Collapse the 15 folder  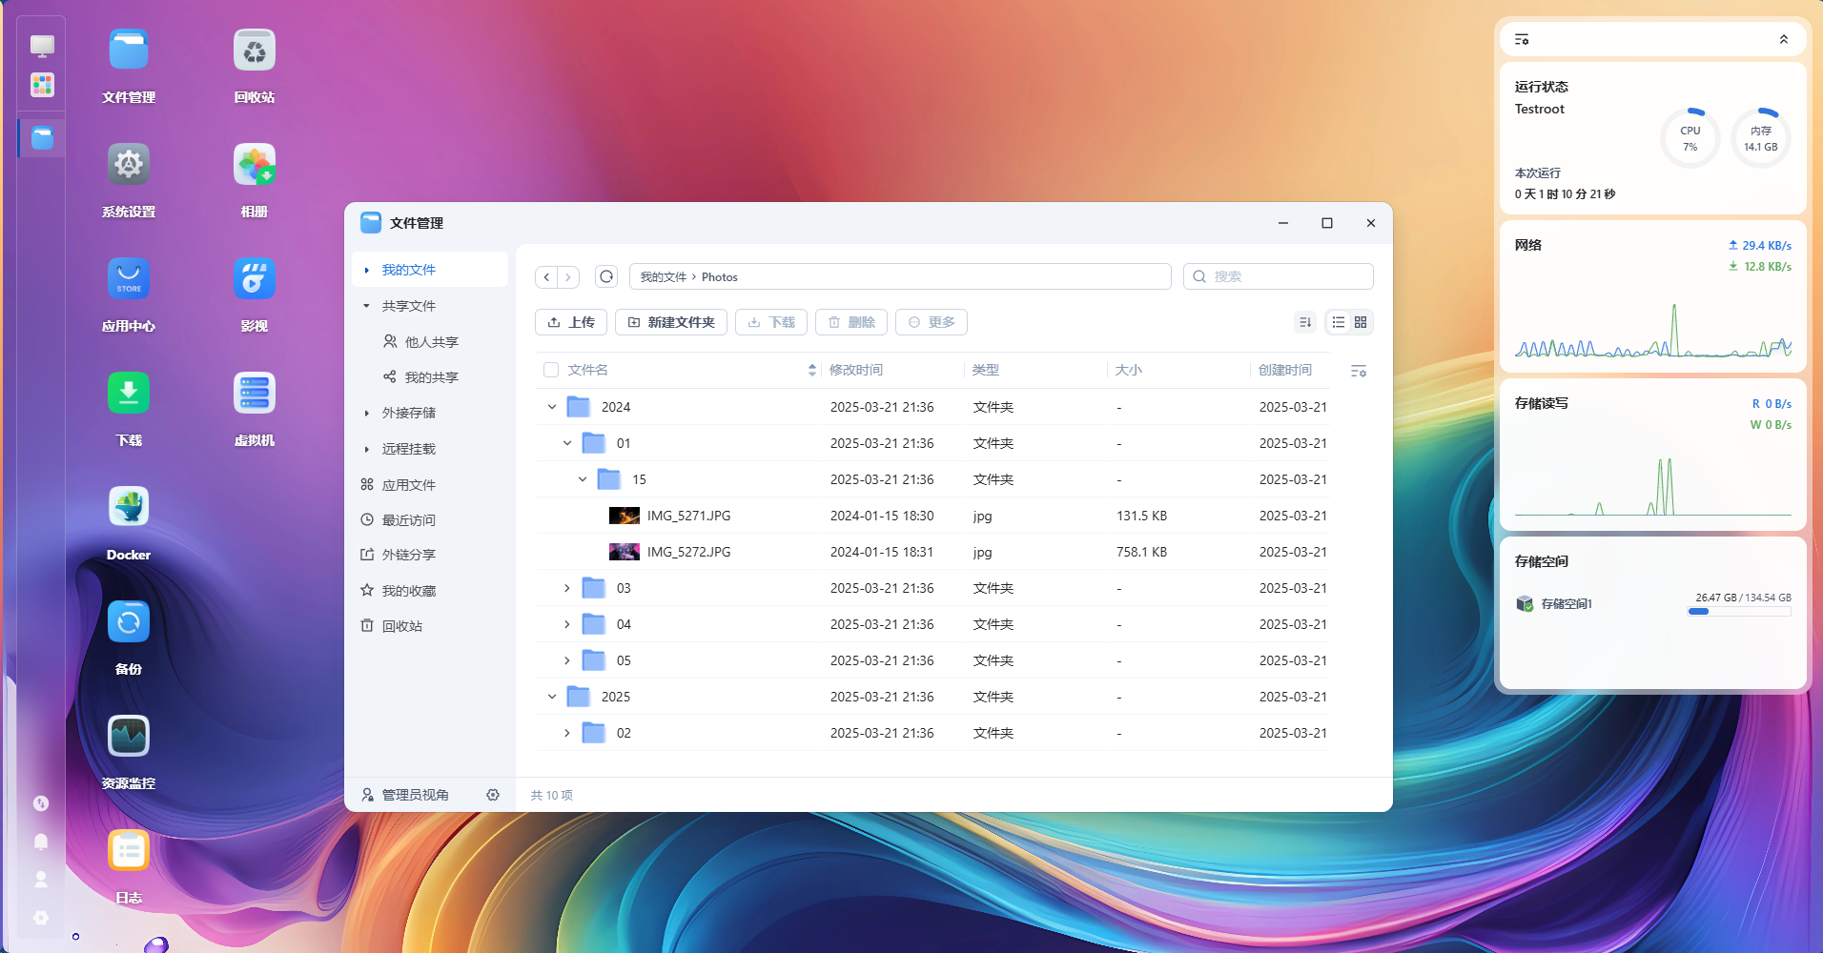pyautogui.click(x=583, y=479)
